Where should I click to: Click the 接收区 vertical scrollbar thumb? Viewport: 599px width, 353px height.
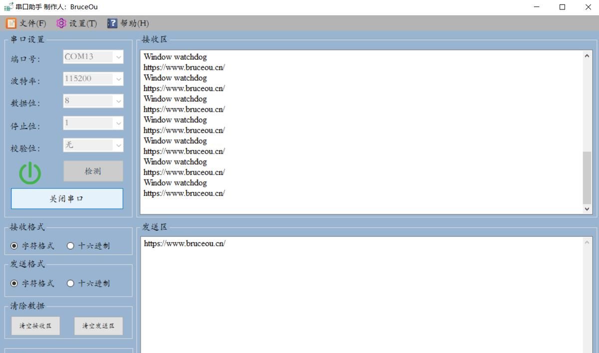click(587, 177)
